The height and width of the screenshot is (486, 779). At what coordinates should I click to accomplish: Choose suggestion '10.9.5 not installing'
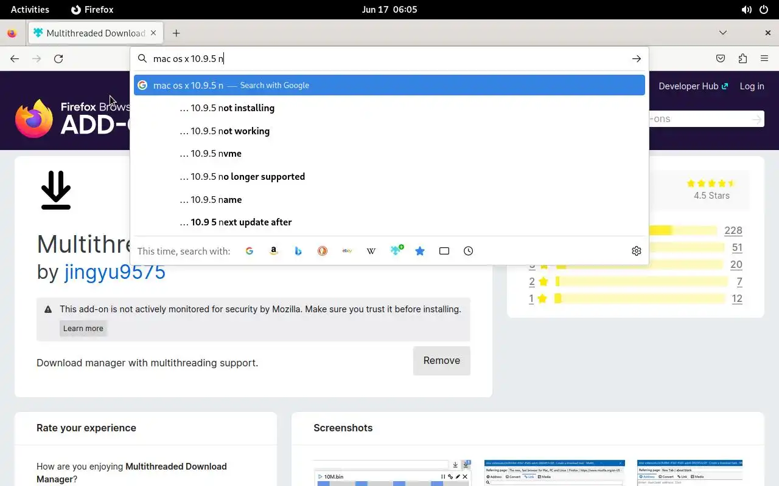[389, 108]
